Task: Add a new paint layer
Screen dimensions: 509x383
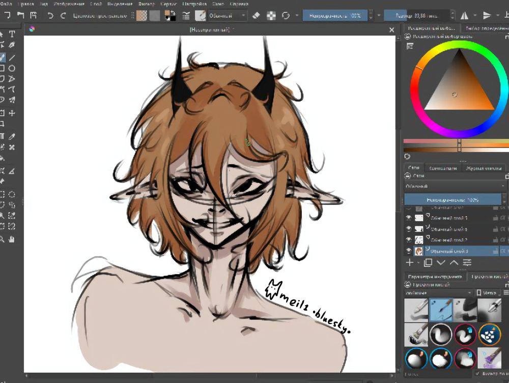Action: pos(410,262)
